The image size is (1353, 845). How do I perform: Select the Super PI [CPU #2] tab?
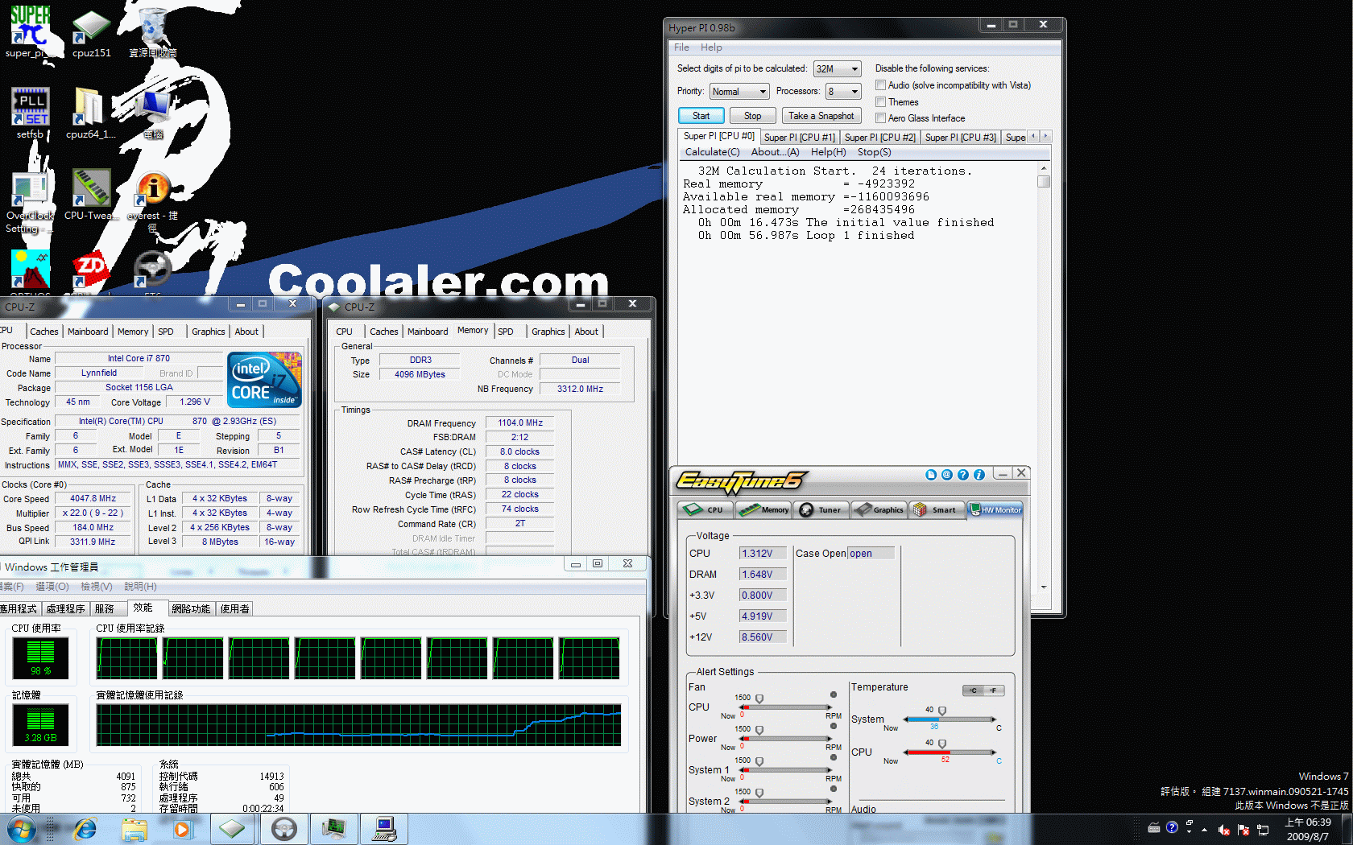pos(879,138)
